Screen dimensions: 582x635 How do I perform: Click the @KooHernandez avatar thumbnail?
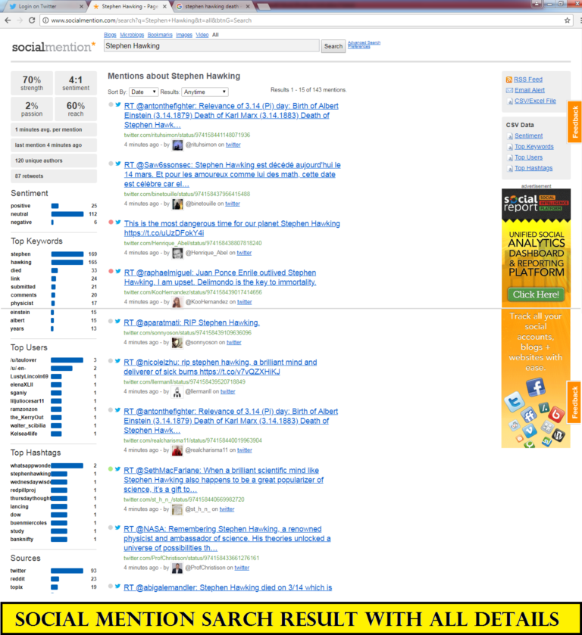(x=177, y=302)
